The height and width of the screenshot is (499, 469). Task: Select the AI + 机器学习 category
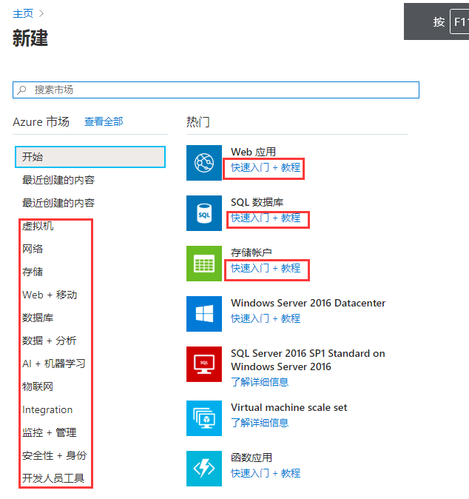(x=54, y=364)
